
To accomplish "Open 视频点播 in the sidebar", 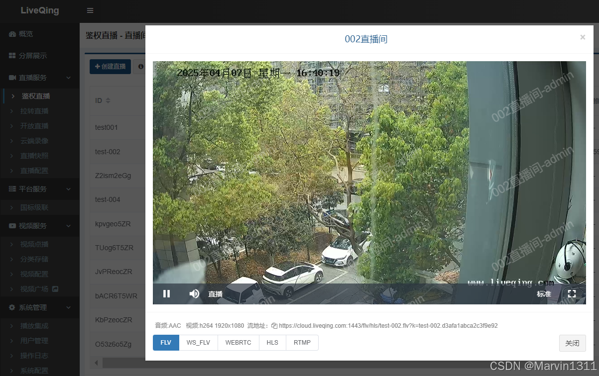I will click(x=40, y=244).
